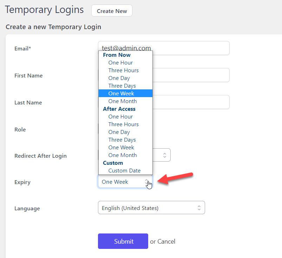Pick One Month under From Now
Screen dimensions: 282x258
(x=125, y=101)
